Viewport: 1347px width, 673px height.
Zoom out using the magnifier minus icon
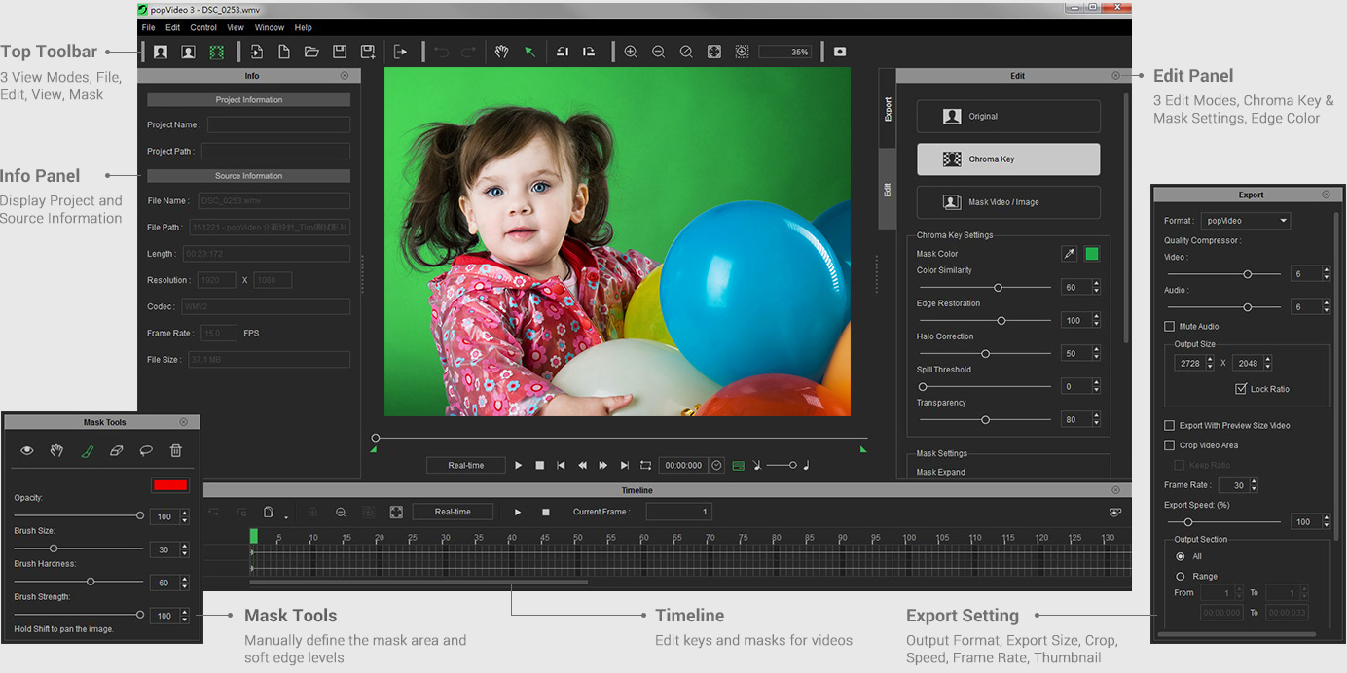pos(659,52)
